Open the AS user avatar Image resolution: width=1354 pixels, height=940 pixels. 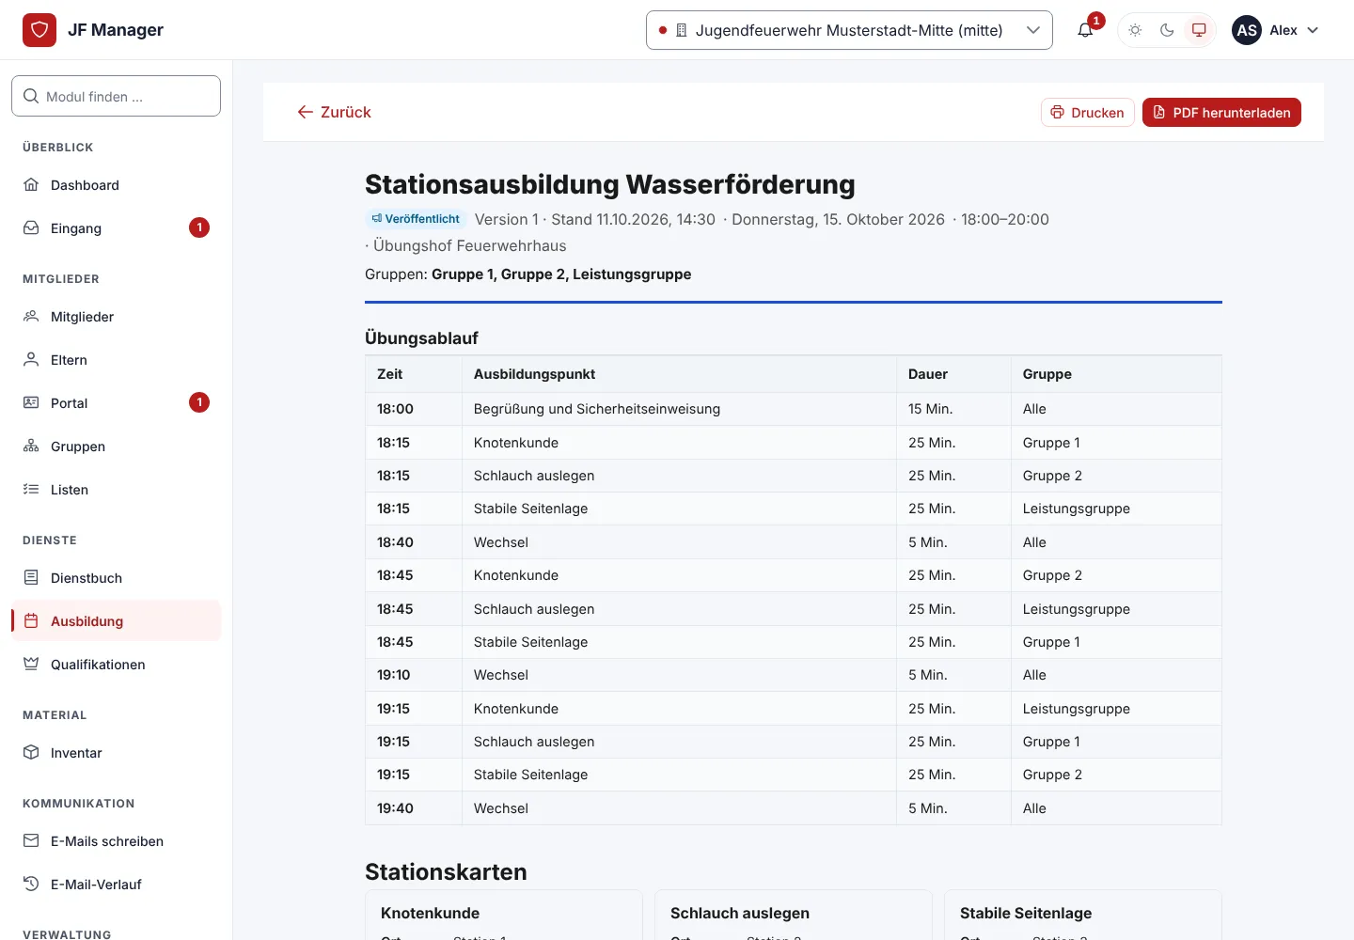[x=1247, y=30]
